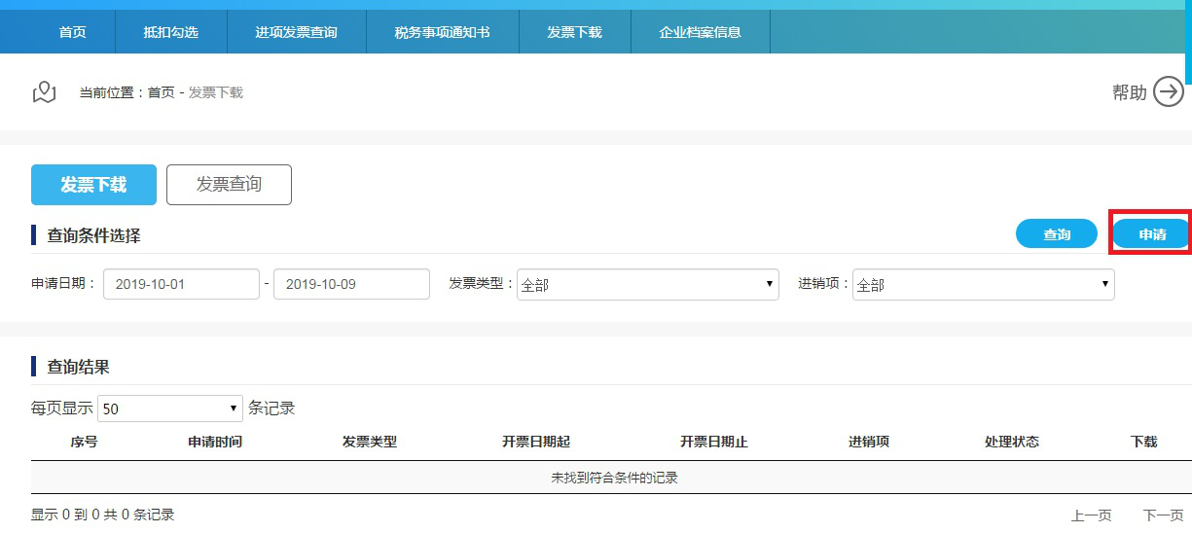Switch to the 发票查询 tab button

pos(229,185)
